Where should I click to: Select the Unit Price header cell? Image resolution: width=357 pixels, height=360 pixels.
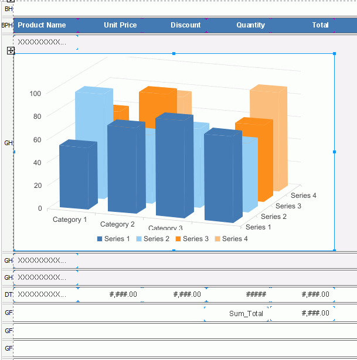click(x=120, y=25)
